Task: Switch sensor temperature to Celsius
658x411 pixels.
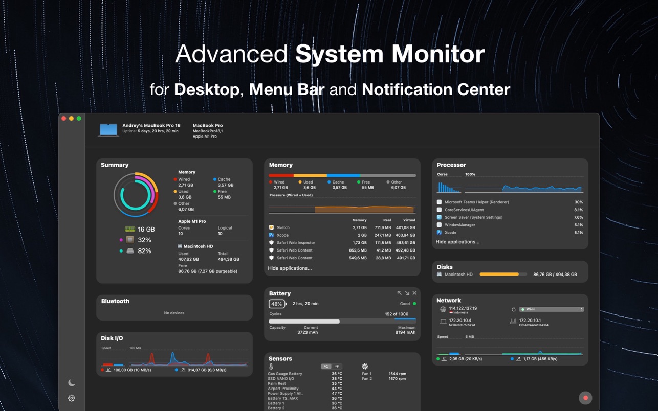Action: [x=326, y=367]
